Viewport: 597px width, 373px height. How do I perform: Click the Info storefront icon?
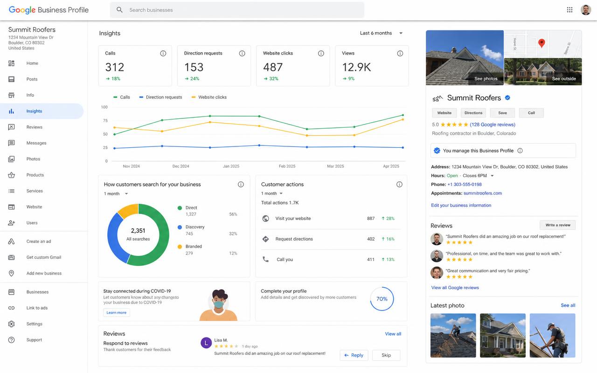tap(11, 95)
